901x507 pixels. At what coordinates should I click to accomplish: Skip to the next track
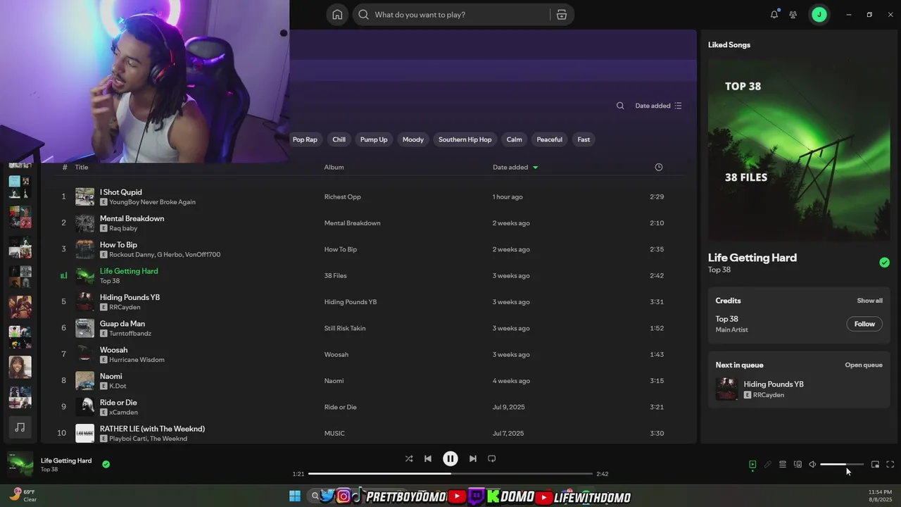click(473, 458)
